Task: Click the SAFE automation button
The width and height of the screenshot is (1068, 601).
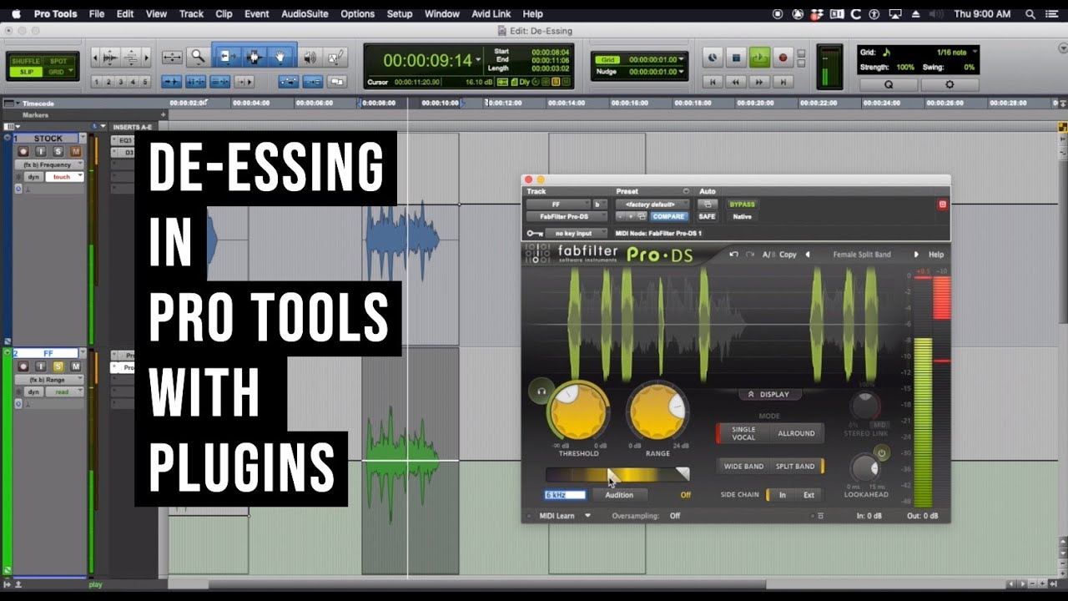Action: point(707,216)
